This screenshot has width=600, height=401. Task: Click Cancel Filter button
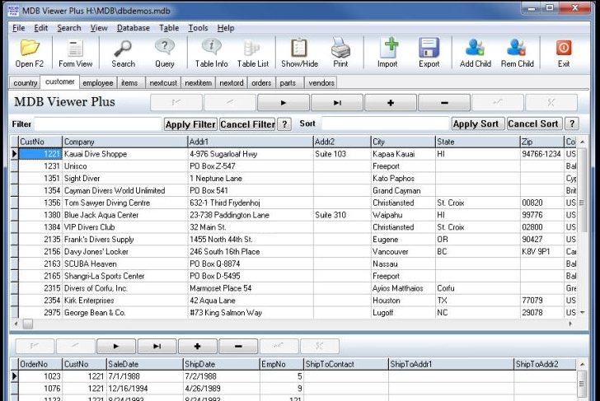tap(247, 124)
